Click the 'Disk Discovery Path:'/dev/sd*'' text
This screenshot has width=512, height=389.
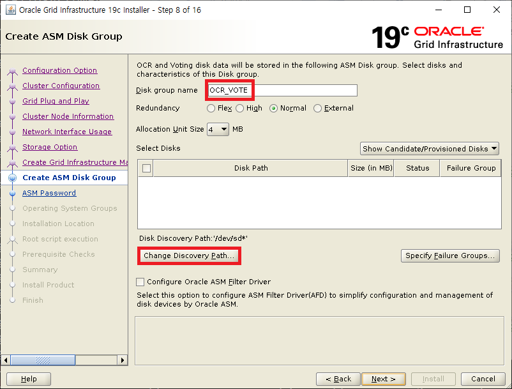coord(193,238)
